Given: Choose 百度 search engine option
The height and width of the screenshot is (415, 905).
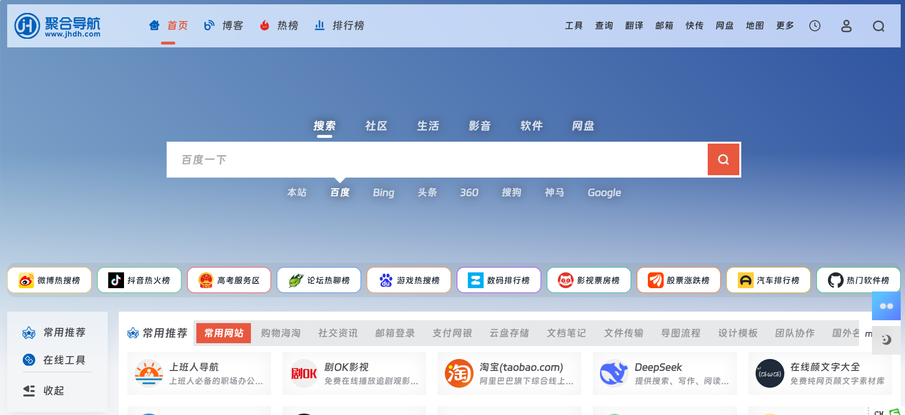Looking at the screenshot, I should coord(340,192).
